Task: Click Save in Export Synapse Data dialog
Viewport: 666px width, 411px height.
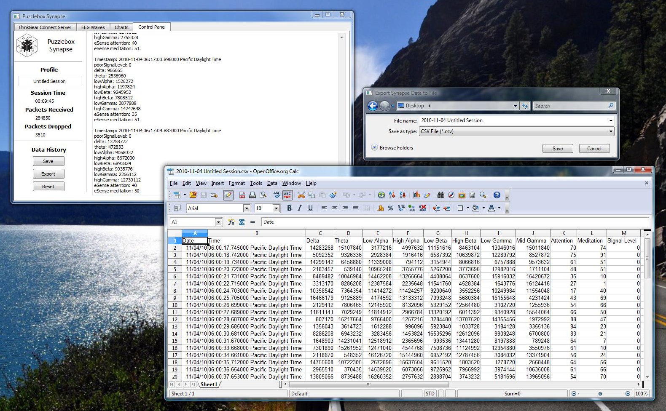Action: click(558, 149)
